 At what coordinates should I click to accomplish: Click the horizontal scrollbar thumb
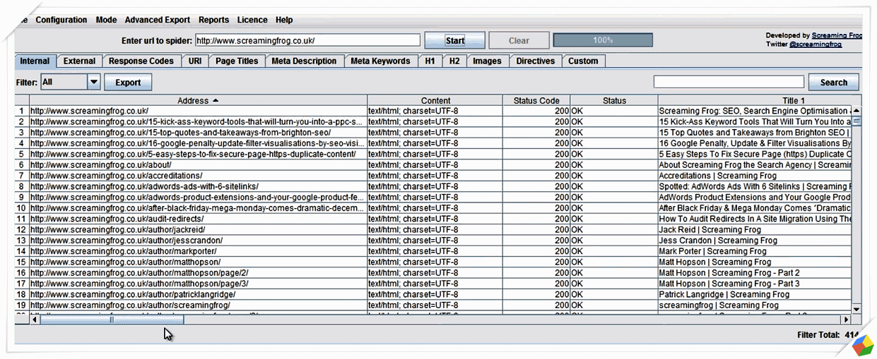[112, 320]
